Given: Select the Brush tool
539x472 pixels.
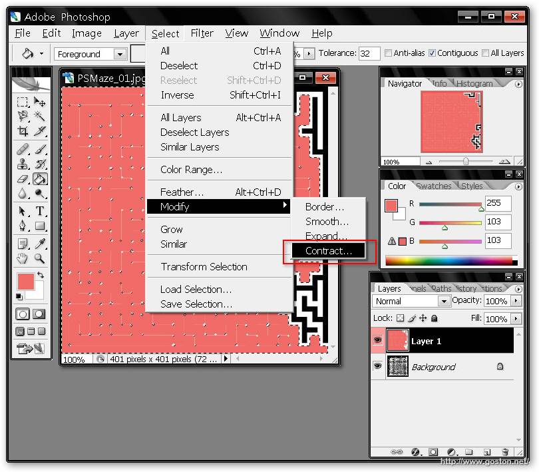Looking at the screenshot, I should pos(40,150).
